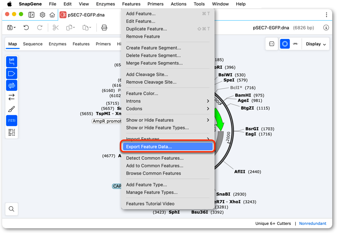This screenshot has width=337, height=233.
Task: Select Show or Hide Feature Types
Action: 168,128
